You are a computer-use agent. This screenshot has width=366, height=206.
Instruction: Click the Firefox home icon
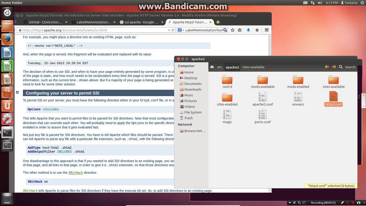click(x=257, y=30)
